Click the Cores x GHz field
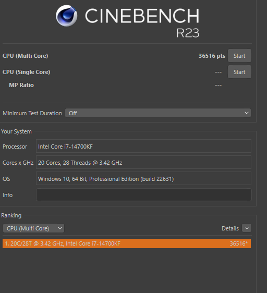267x293 pixels. tap(143, 162)
